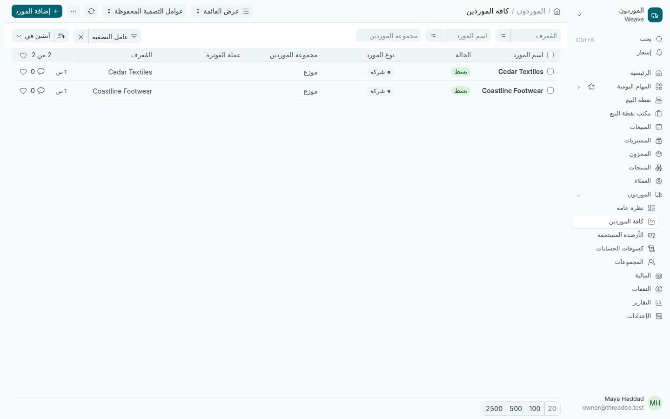670x419 pixels.
Task: Open Maya Haddad MH avatar
Action: [655, 403]
